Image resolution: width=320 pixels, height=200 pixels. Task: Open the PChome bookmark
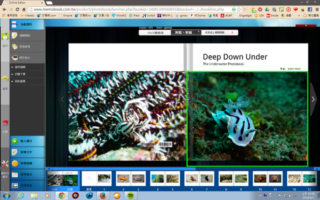tap(197, 15)
